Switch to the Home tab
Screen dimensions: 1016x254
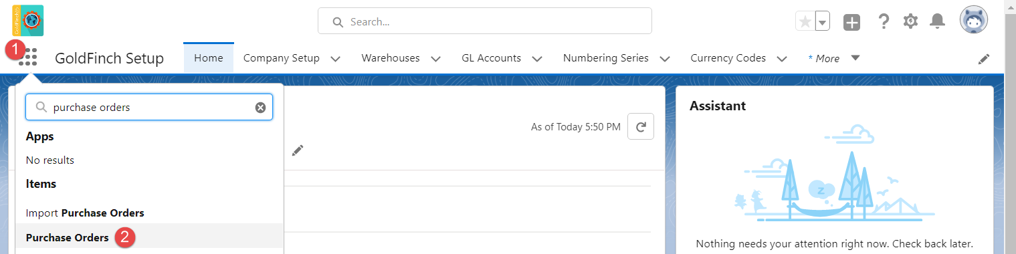209,58
